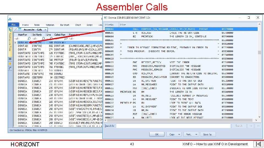
Task: Click OK in the Browse dialog
Action: [157, 134]
